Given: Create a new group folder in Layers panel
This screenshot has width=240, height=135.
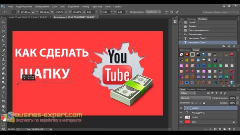Looking at the screenshot, I should tap(225, 129).
